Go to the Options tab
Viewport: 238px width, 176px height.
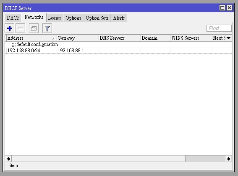[73, 18]
